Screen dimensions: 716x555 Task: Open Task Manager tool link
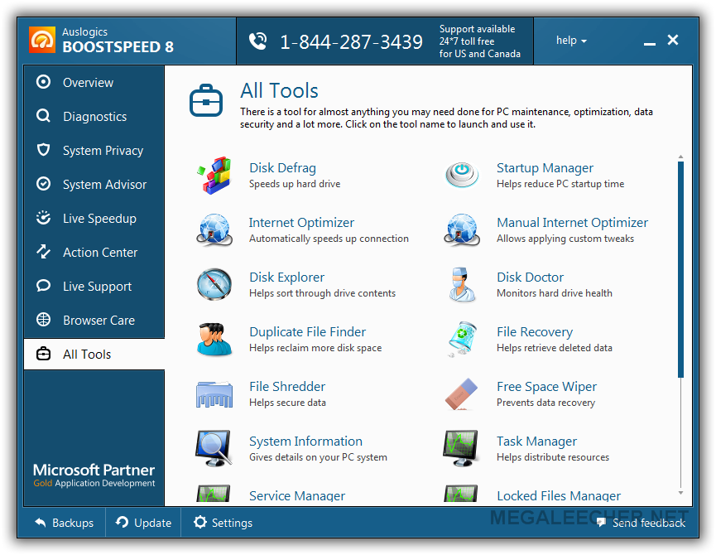536,442
